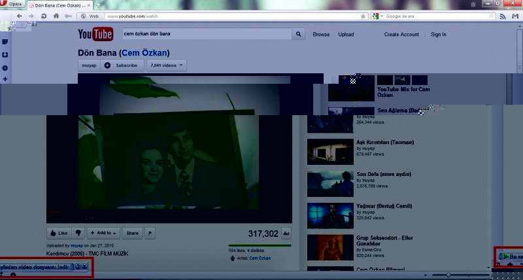Click the Sign In link
523x280 pixels.
click(x=438, y=35)
